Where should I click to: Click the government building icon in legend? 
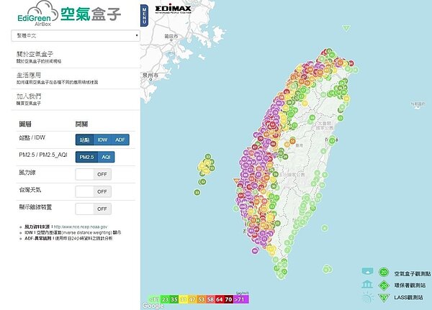(367, 284)
